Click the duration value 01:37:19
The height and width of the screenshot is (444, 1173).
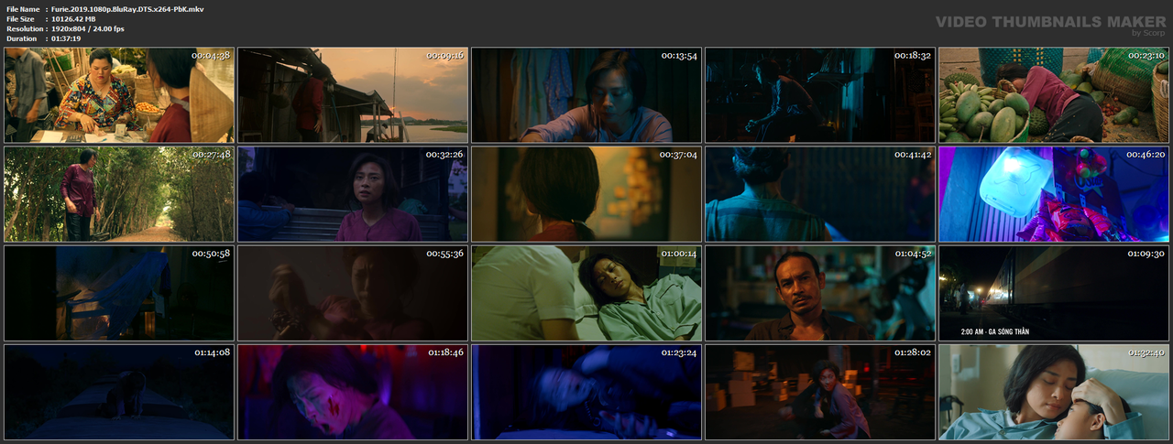coord(66,39)
